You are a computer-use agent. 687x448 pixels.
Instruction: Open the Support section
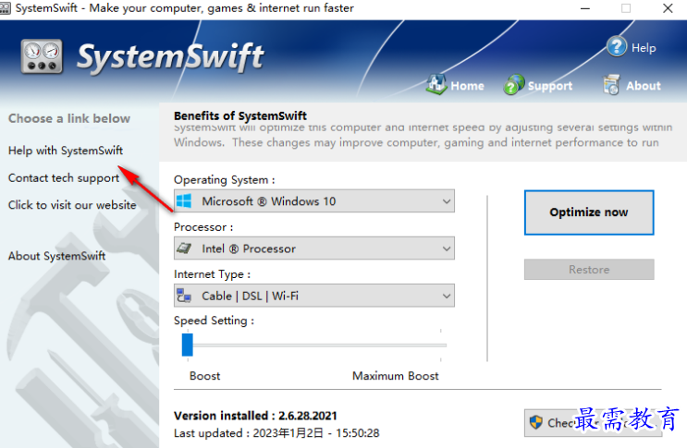pos(550,86)
